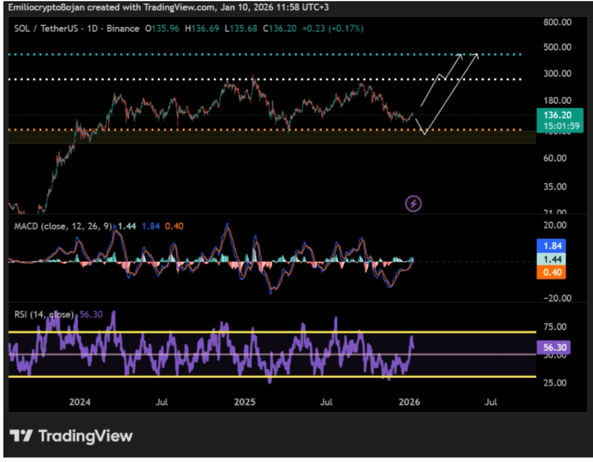Screen dimensions: 593x462
Task: Click the purple 56.30 RSI axis tag
Action: click(554, 348)
